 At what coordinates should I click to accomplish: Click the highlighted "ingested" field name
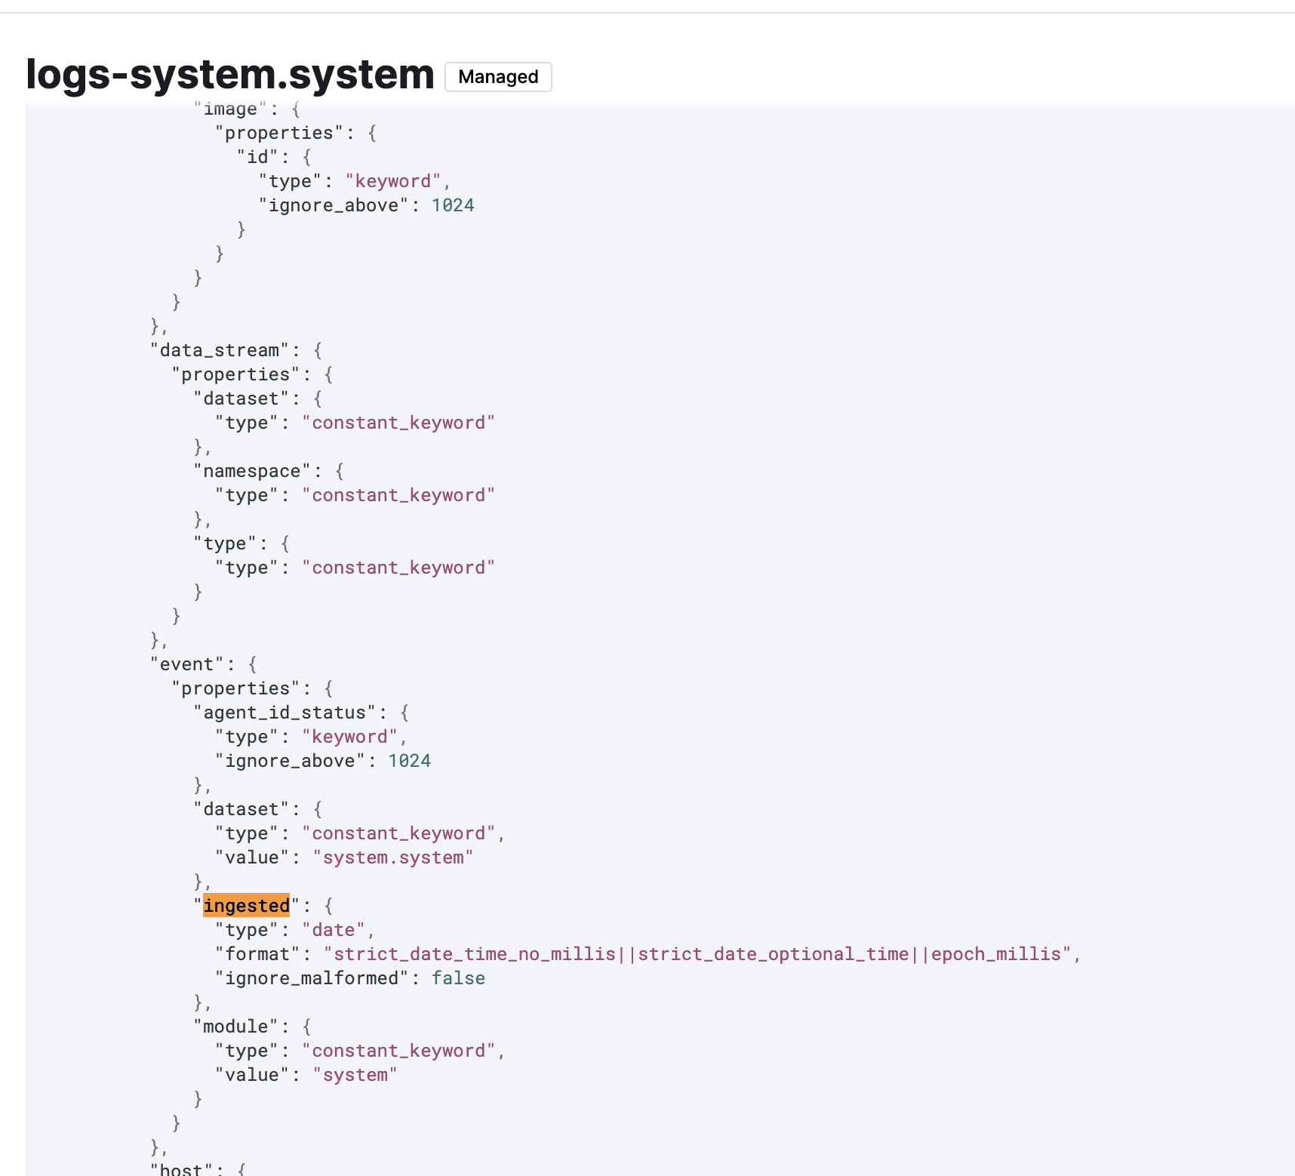click(246, 906)
